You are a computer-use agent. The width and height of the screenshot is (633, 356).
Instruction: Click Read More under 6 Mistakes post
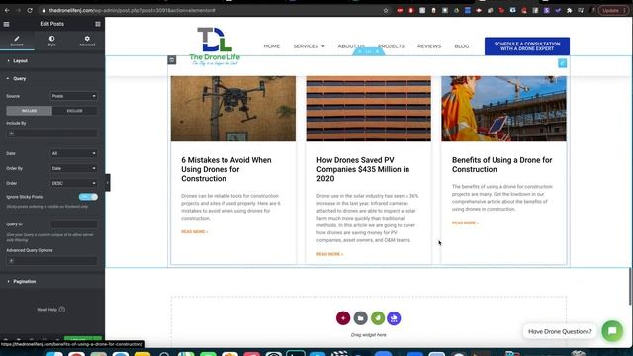pyautogui.click(x=194, y=232)
